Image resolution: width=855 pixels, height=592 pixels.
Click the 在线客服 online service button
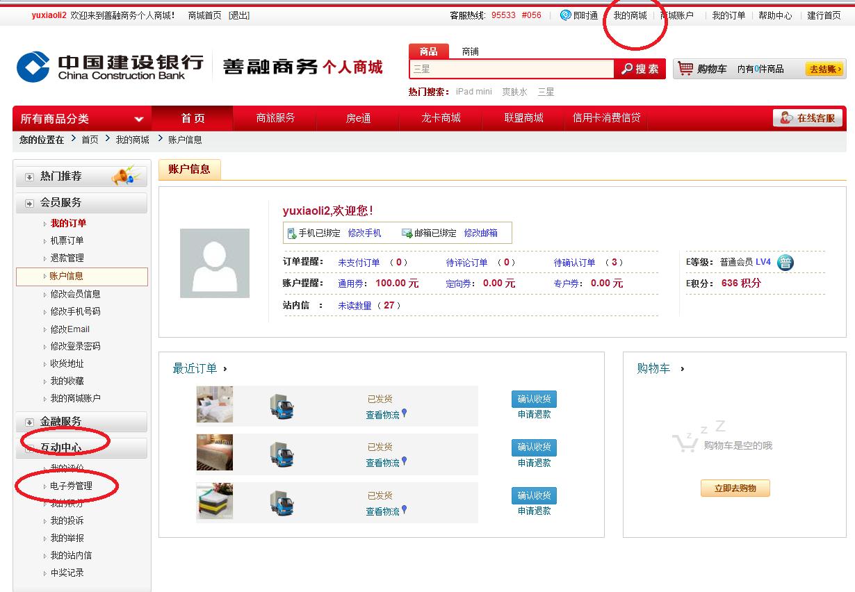(808, 118)
